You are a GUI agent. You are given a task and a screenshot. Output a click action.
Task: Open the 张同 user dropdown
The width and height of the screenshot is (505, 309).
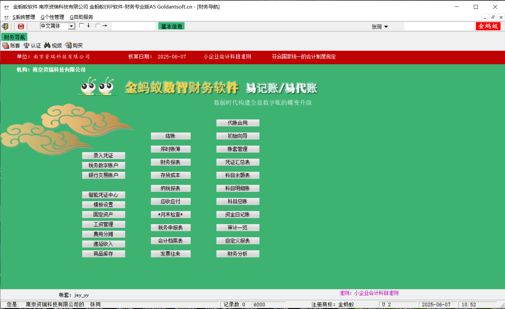386,27
